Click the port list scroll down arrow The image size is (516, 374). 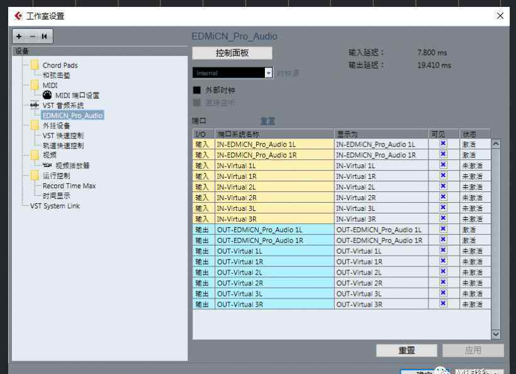pyautogui.click(x=496, y=334)
